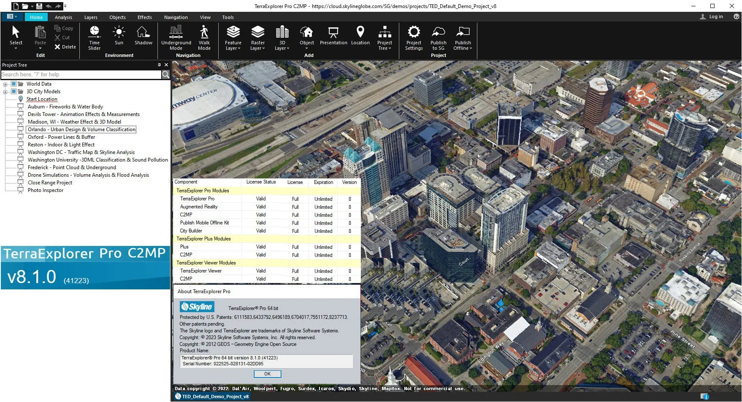The image size is (742, 402).
Task: Open the application menu button left of Home
Action: pos(12,17)
